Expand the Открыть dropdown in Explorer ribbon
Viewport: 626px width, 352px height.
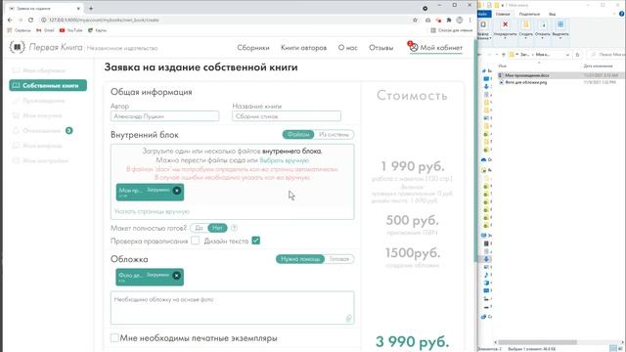(x=543, y=29)
